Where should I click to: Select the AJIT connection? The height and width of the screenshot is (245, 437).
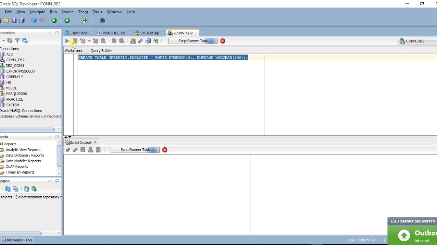[10, 54]
